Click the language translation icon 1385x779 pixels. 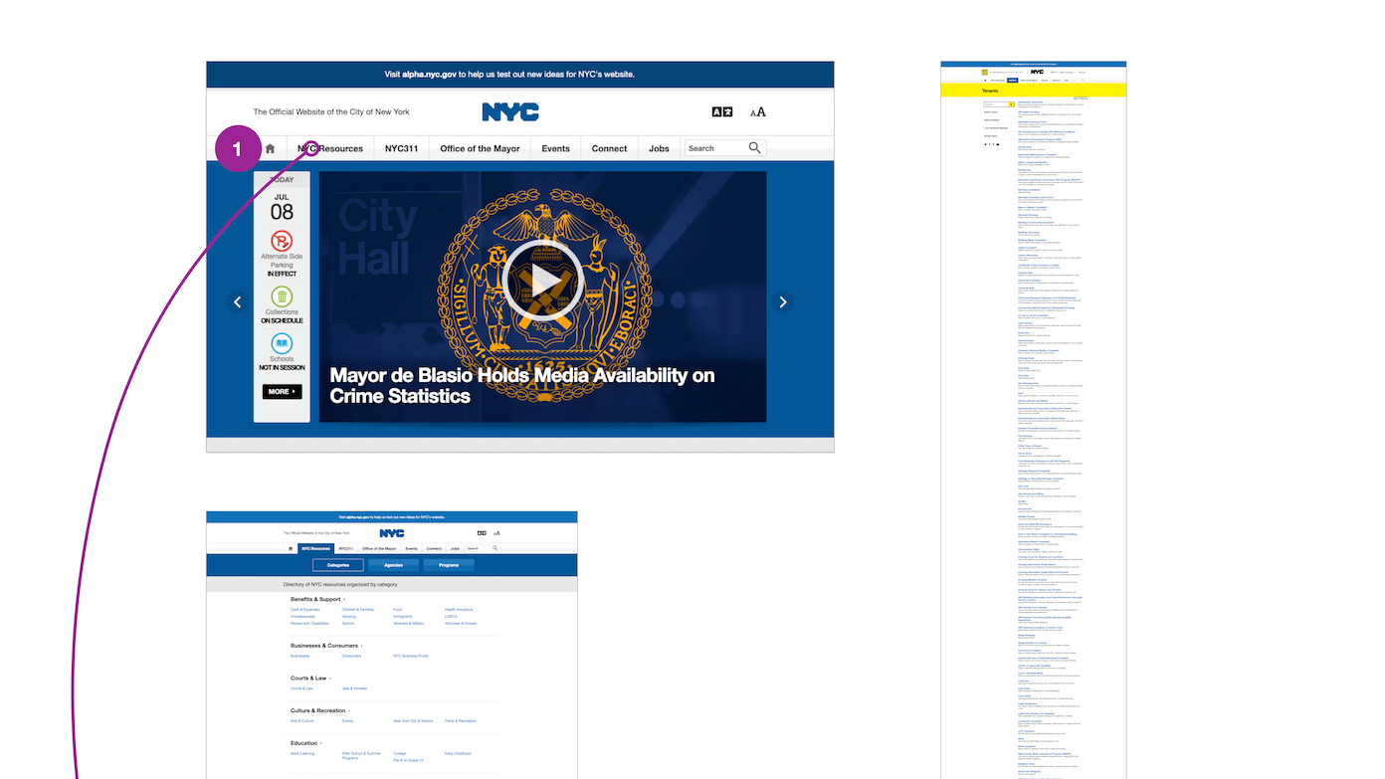(720, 110)
